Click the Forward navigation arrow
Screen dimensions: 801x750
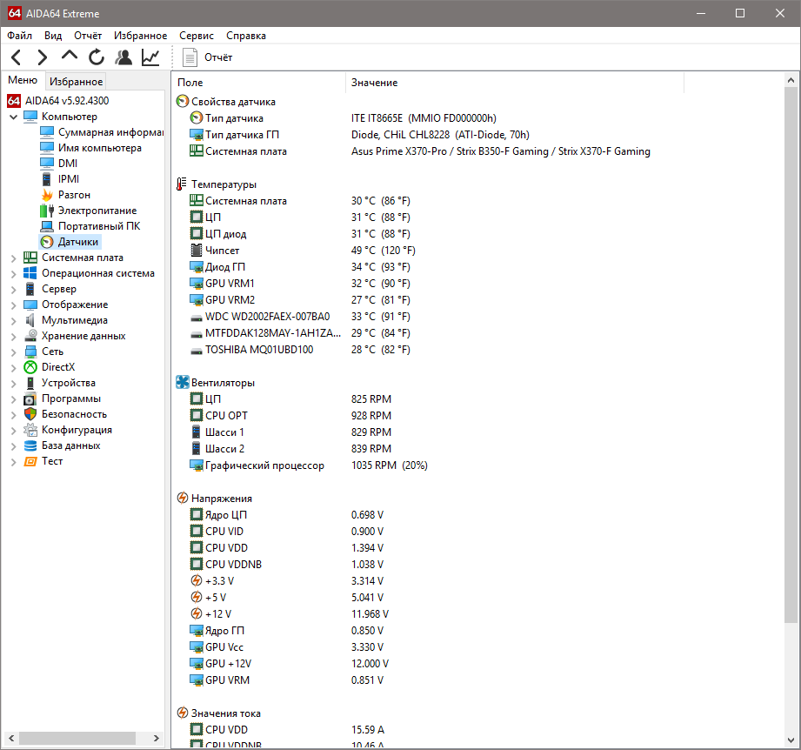point(43,57)
